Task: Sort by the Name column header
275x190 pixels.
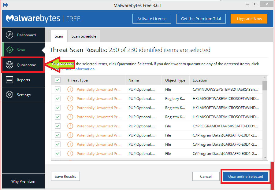Action: tap(143, 80)
